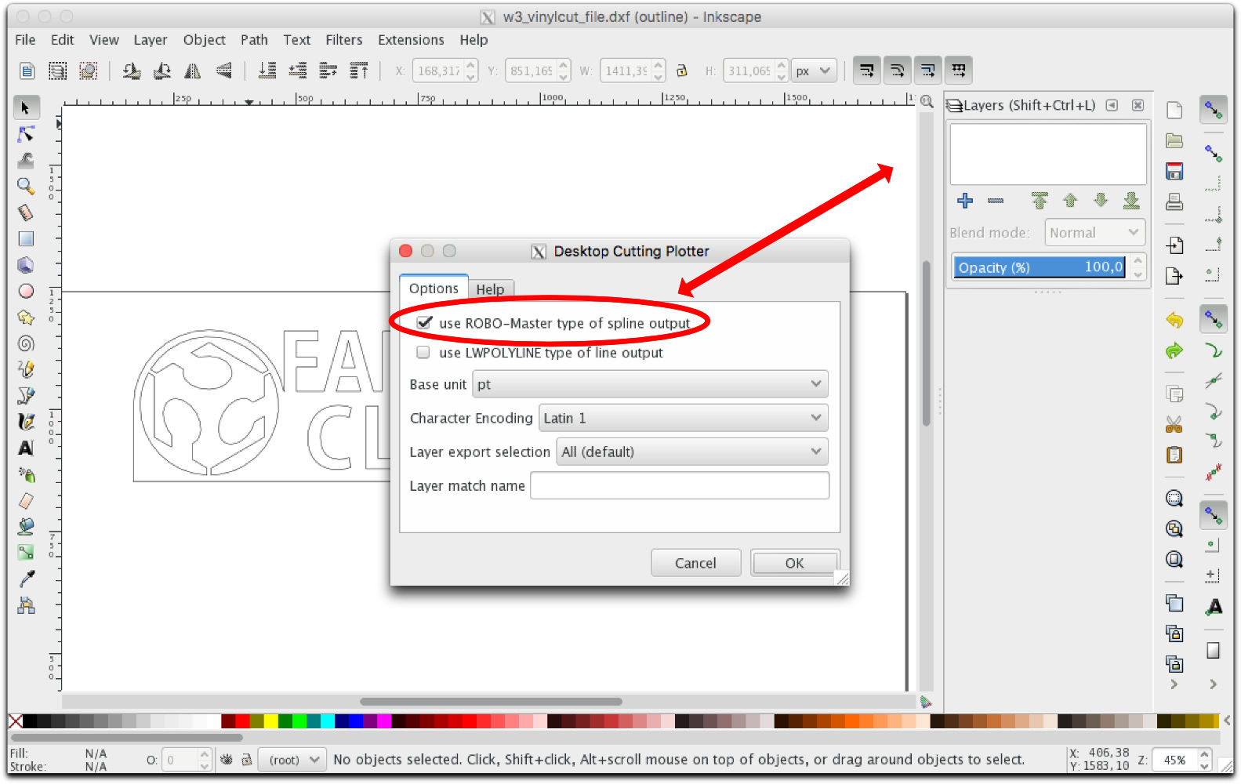Image resolution: width=1241 pixels, height=784 pixels.
Task: Add a new layer with plus icon
Action: point(965,201)
